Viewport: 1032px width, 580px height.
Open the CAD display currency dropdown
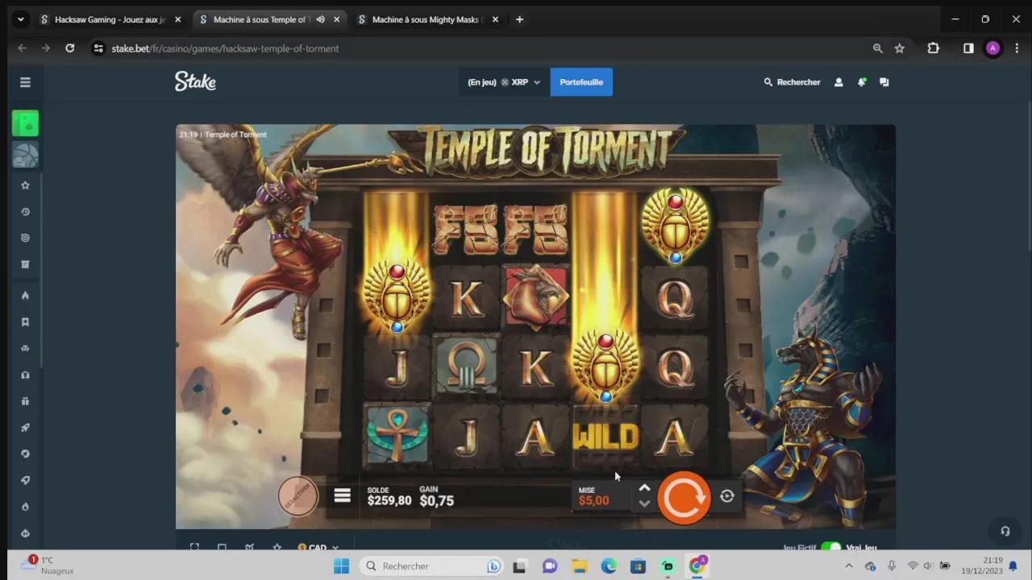(318, 548)
